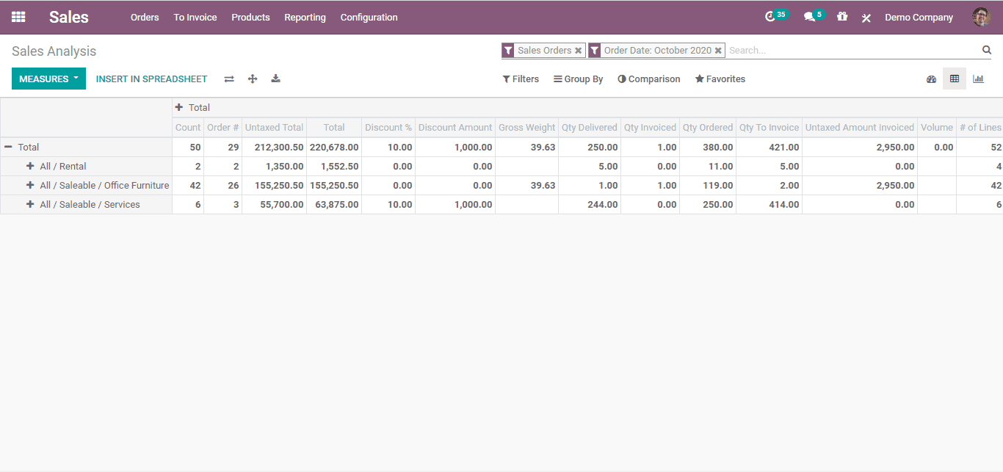Open the Reporting menu

point(305,17)
